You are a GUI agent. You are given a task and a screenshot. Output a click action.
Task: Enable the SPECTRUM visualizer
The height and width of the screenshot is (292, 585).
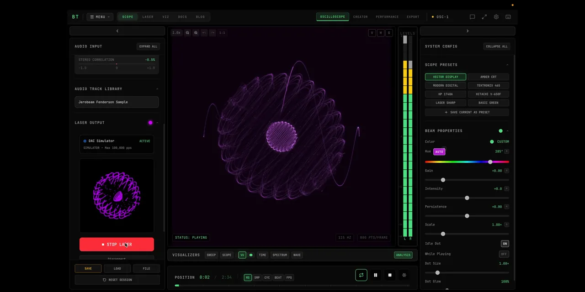(280, 255)
